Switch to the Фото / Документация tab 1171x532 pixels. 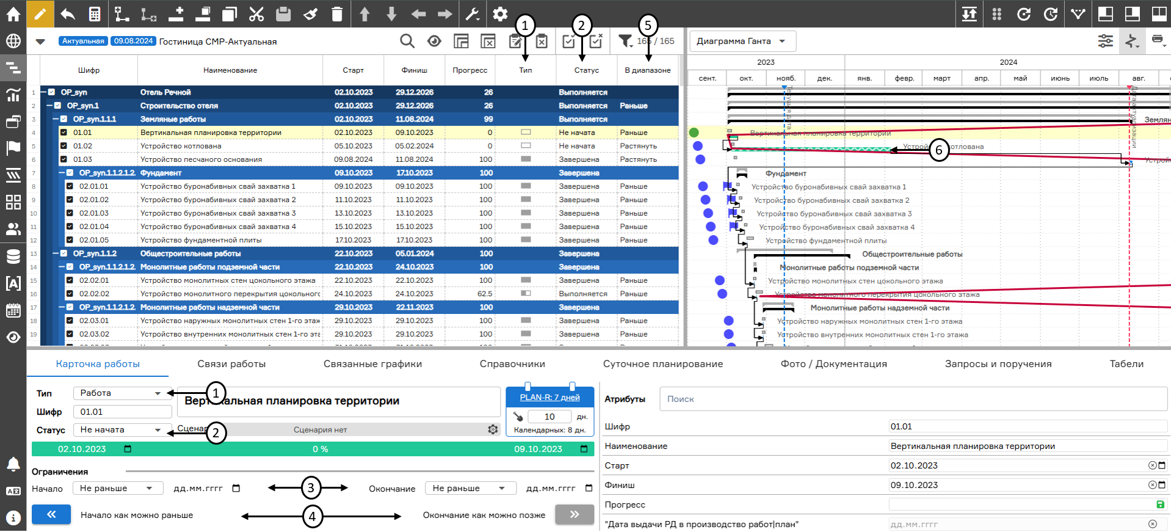(834, 364)
